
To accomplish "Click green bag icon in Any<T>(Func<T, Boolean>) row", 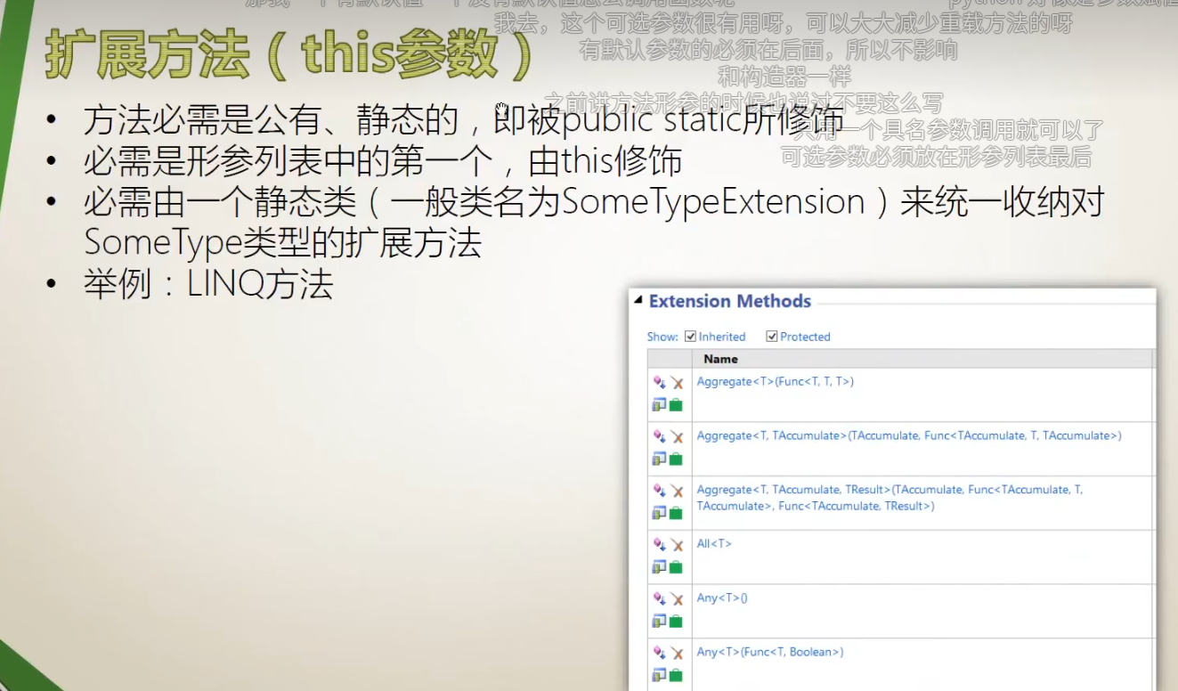I will click(x=676, y=676).
